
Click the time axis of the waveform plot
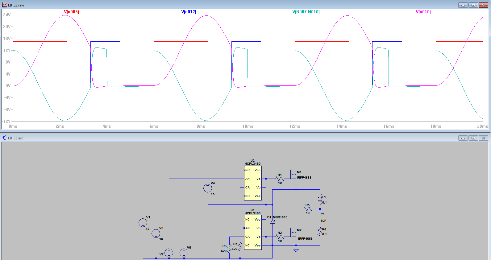click(247, 126)
